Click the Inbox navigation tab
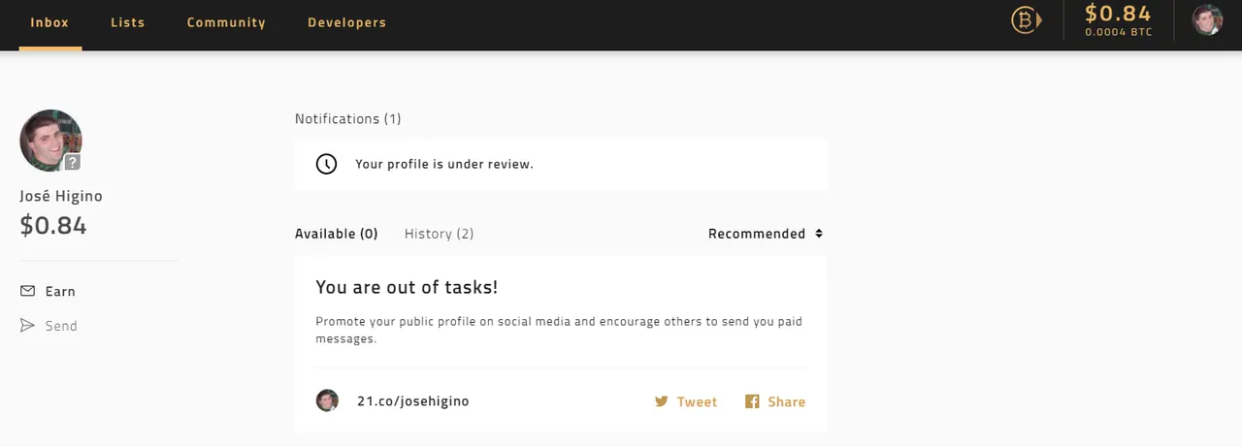 tap(49, 22)
